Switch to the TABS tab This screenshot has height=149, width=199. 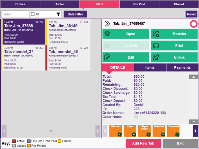click(x=99, y=4)
